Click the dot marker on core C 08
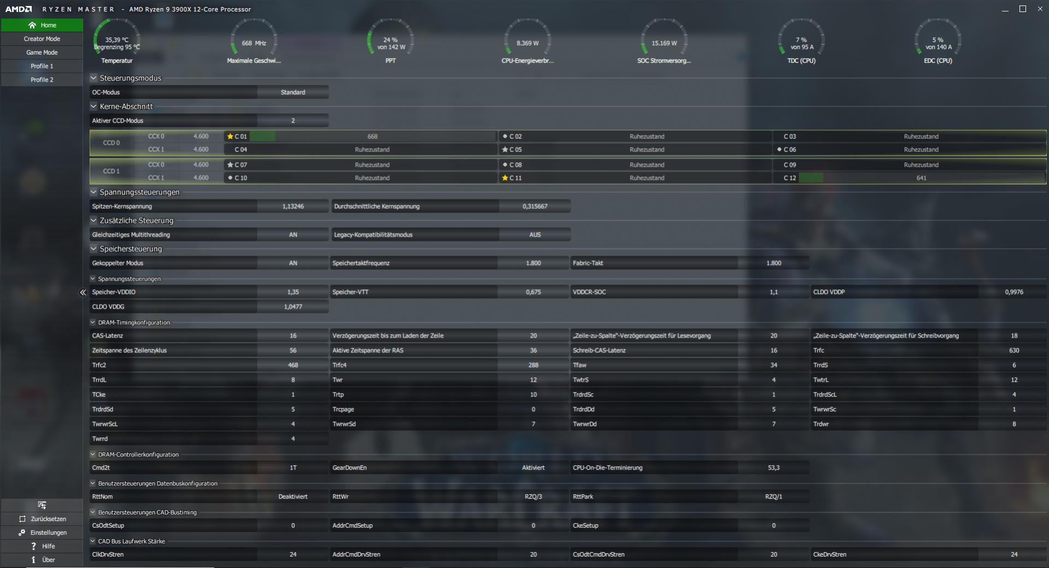Image resolution: width=1049 pixels, height=568 pixels. [x=505, y=165]
